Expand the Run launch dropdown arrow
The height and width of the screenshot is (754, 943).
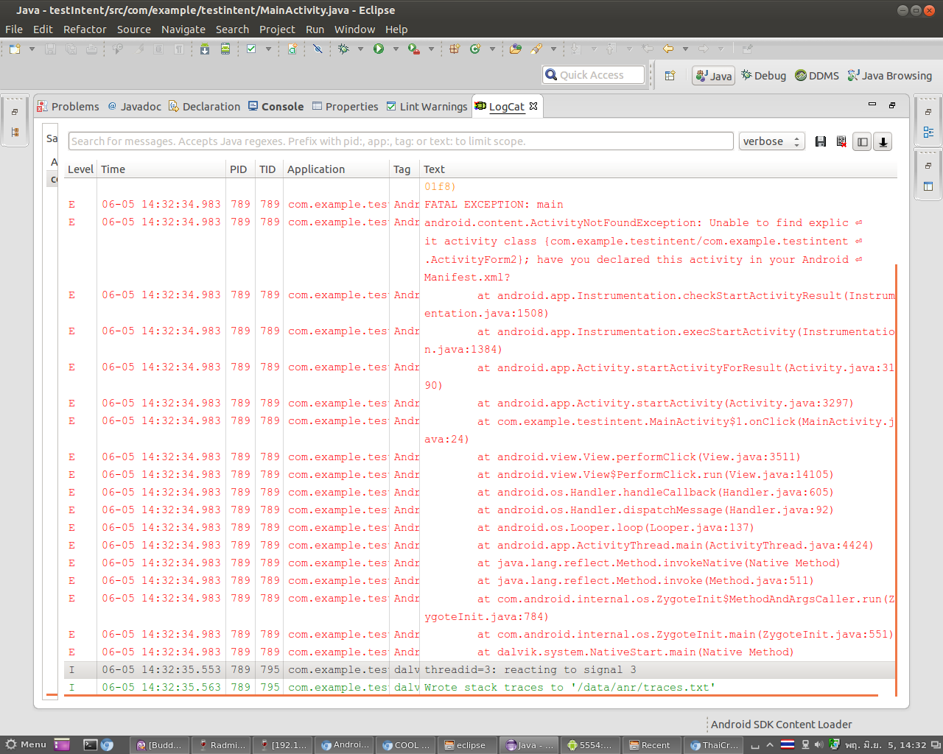coord(396,49)
